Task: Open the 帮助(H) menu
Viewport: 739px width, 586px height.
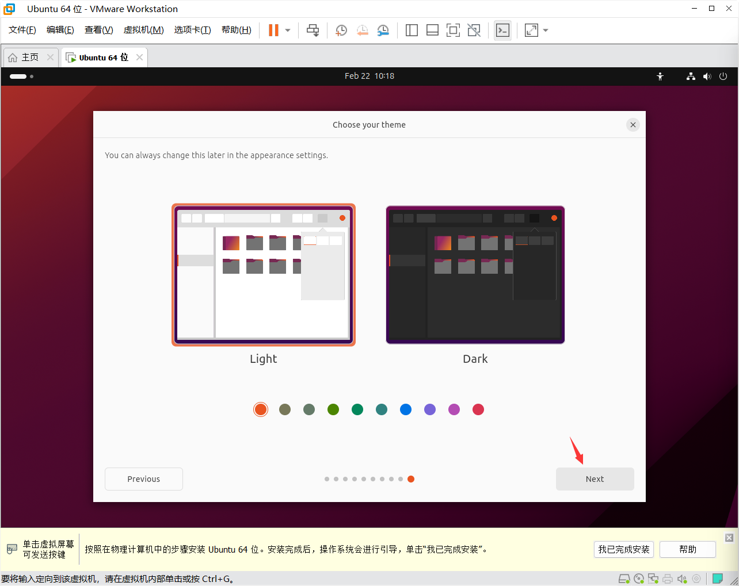Action: pyautogui.click(x=237, y=30)
